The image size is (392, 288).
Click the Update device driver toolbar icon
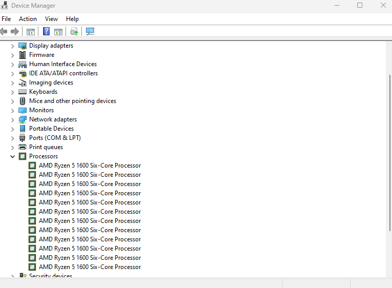pyautogui.click(x=74, y=31)
